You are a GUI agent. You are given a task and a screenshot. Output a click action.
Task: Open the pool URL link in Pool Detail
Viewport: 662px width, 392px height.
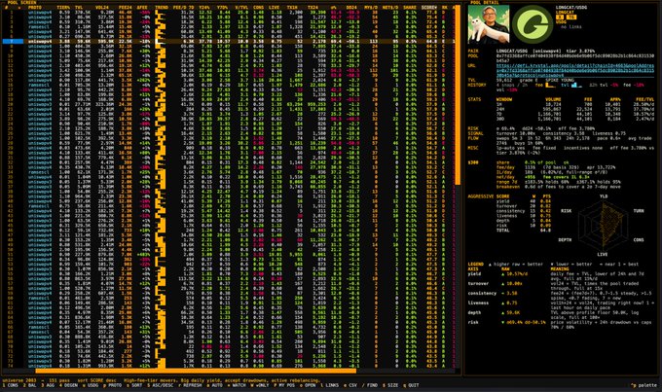(x=575, y=70)
